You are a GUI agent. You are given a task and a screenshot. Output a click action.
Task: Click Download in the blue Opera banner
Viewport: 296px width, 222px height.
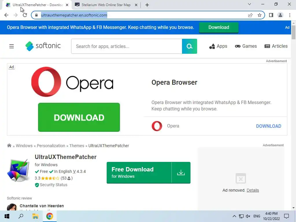point(219,27)
